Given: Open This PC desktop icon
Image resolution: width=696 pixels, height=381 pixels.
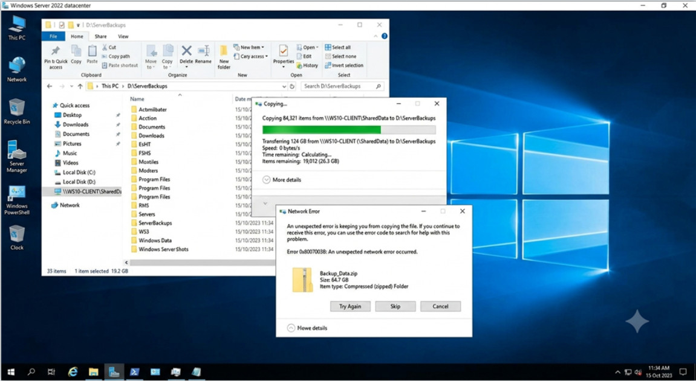Looking at the screenshot, I should (17, 27).
